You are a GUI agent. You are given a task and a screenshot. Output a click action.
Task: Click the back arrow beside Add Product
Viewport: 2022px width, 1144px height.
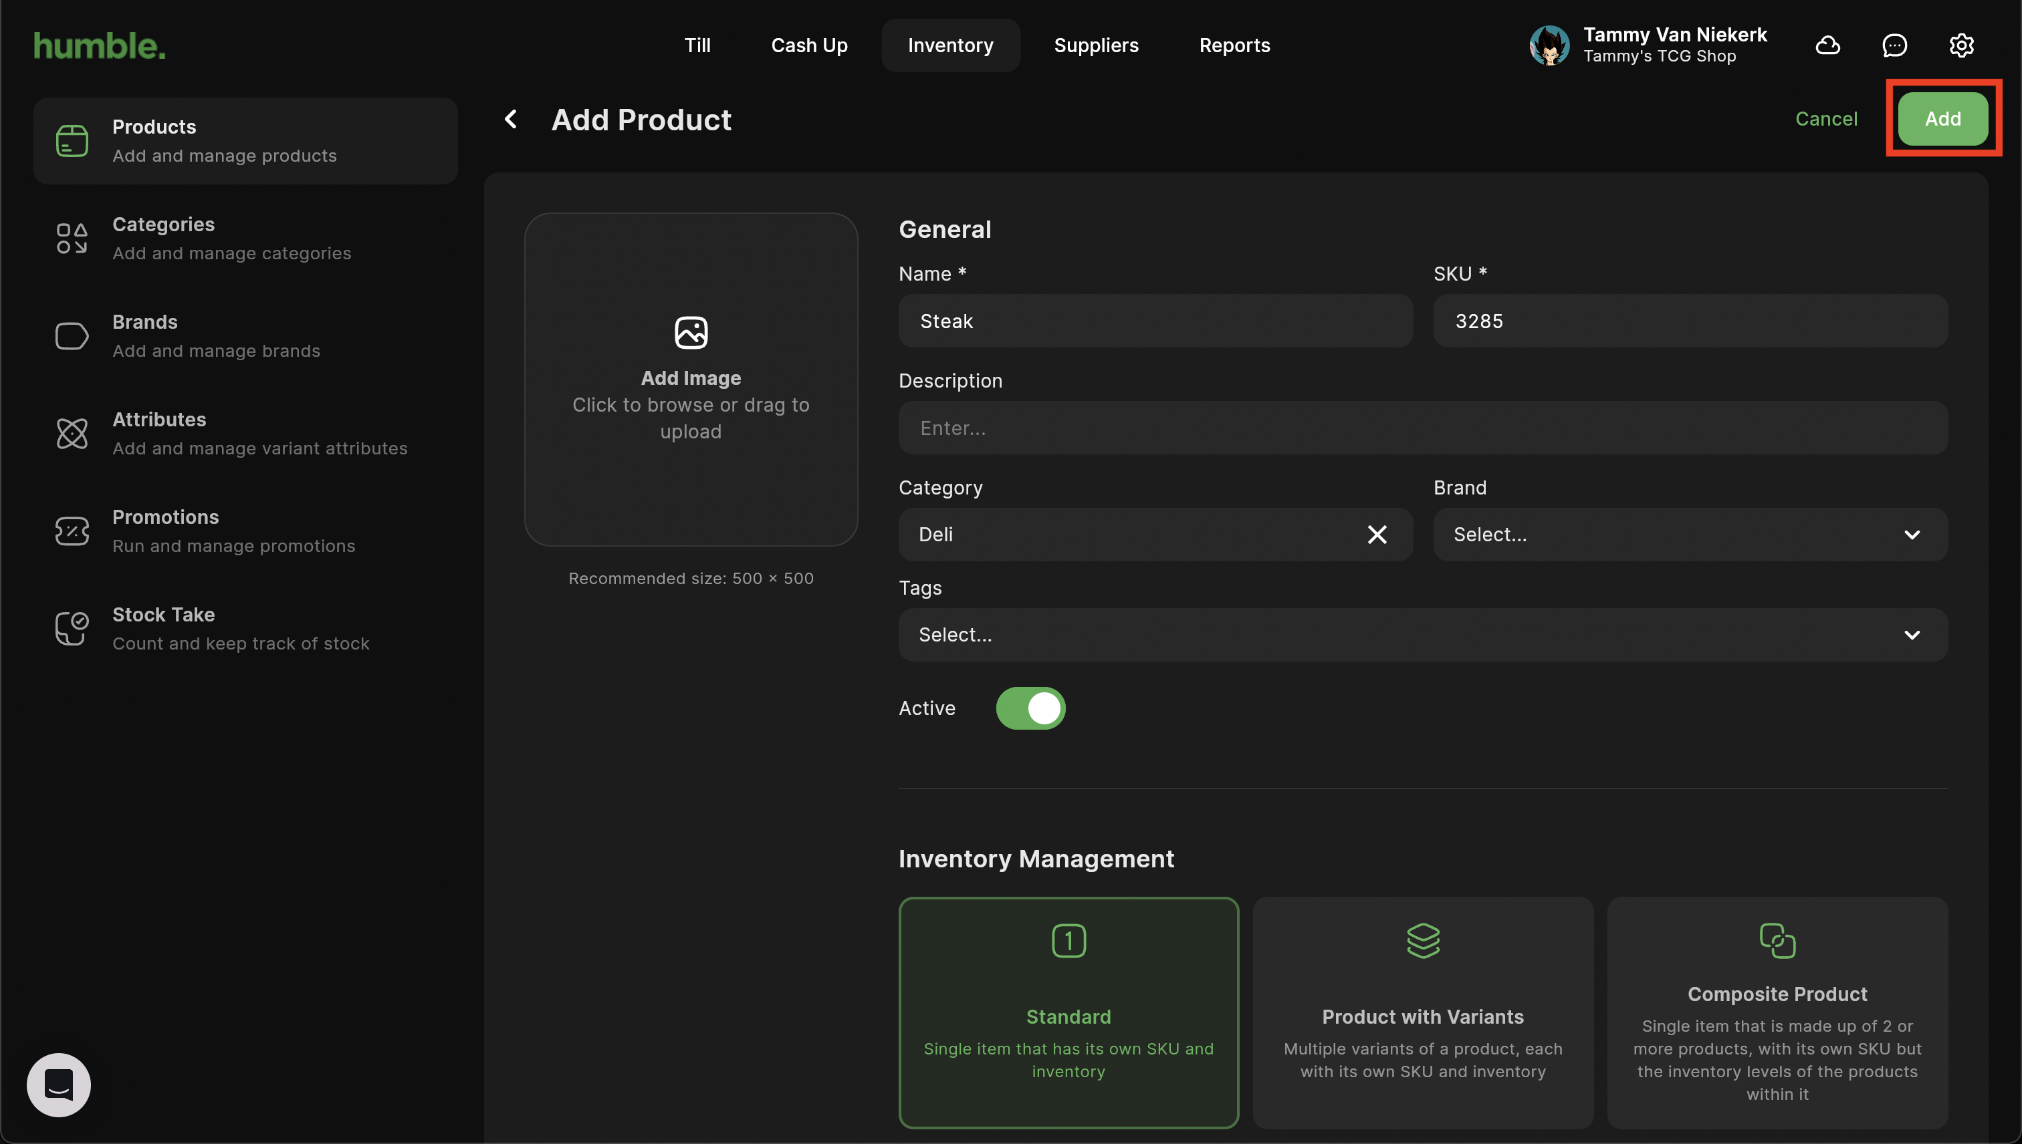pos(511,120)
